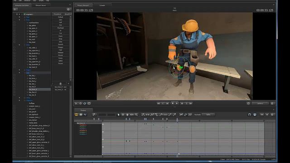Click the record button under viewport

click(173, 104)
